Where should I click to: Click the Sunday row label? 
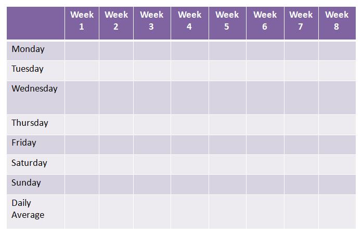[x=26, y=183]
